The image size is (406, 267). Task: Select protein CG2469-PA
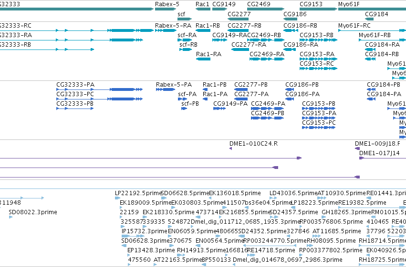[x=268, y=109]
